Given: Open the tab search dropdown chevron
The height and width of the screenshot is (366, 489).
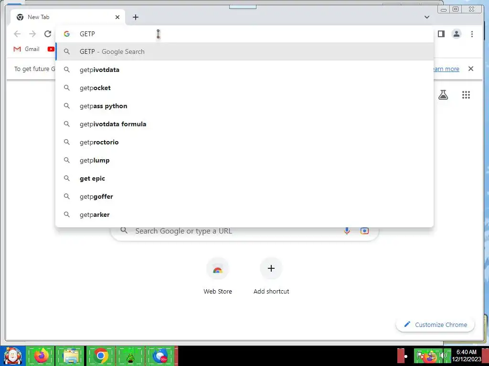Looking at the screenshot, I should click(427, 17).
